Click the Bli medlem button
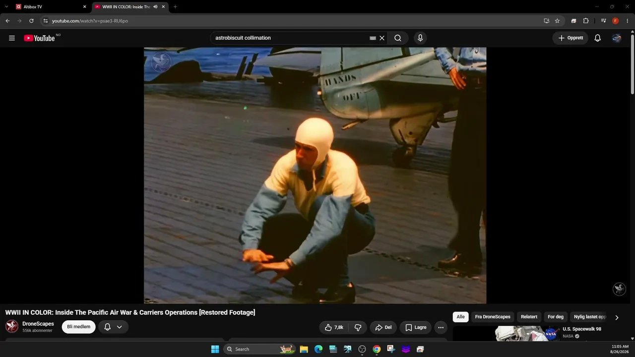 click(78, 327)
